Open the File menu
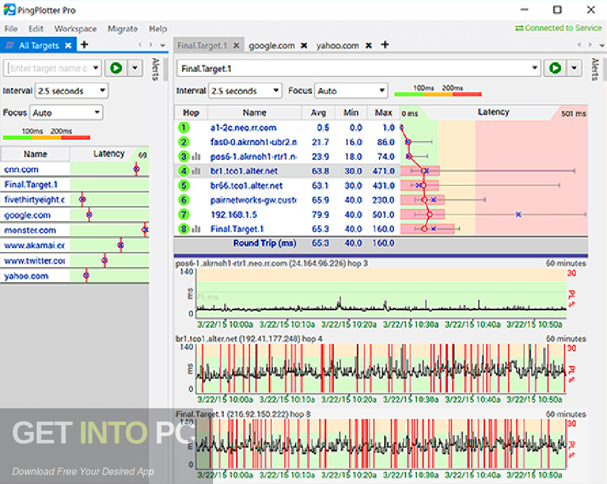Screen dimensions: 607x484 11,28
